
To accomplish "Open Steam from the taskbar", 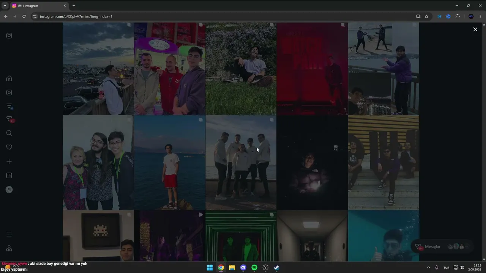I will pyautogui.click(x=277, y=268).
